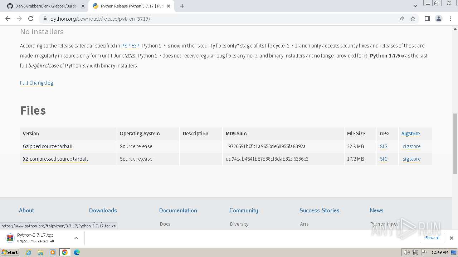Image resolution: width=458 pixels, height=257 pixels.
Task: Select MD5 sum dd94cab4541b57b88cf3dab32d6336e3
Action: 267,159
